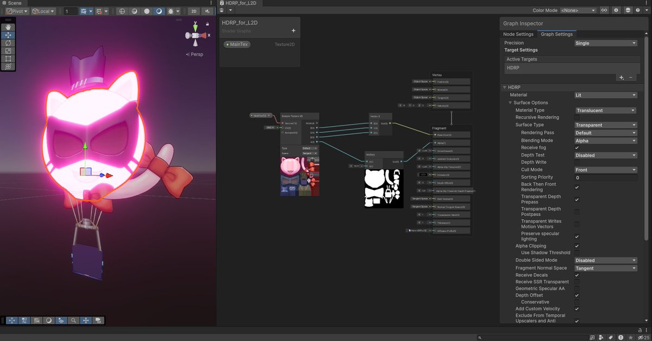Screen dimensions: 652x341
Task: Toggle Receive Decals checkbox
Action: pos(577,275)
